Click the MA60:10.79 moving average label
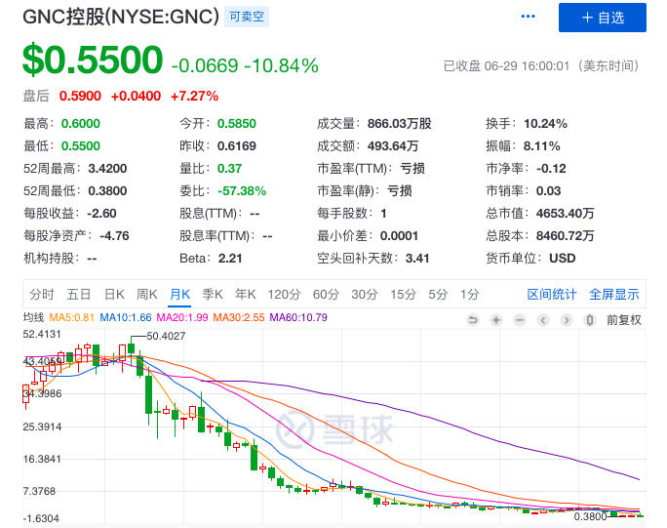This screenshot has width=667, height=528. click(x=298, y=317)
